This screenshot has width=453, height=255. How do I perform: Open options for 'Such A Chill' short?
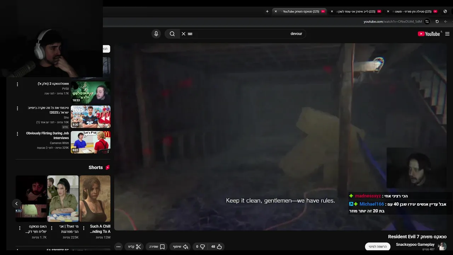pyautogui.click(x=84, y=228)
